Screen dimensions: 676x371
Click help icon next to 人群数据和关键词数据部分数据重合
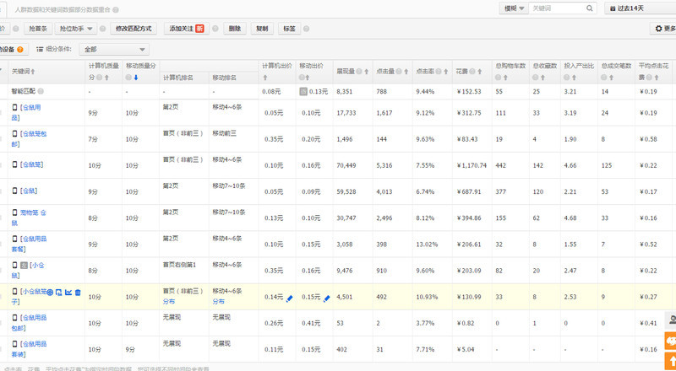[x=116, y=9]
